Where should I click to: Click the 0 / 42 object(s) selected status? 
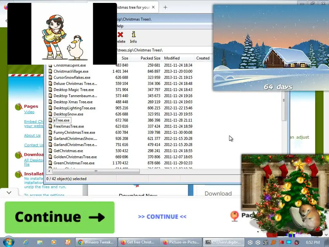click(66, 179)
